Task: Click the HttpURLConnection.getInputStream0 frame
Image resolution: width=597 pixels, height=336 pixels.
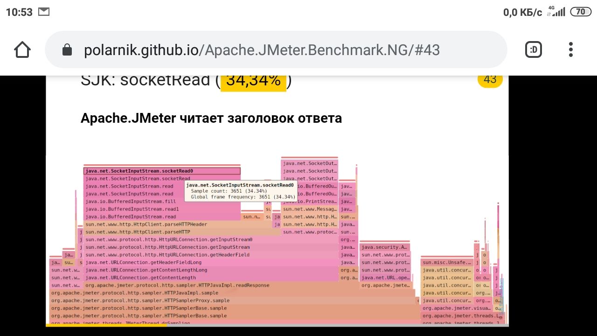Action: pyautogui.click(x=211, y=239)
